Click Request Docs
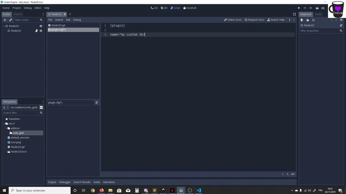This screenshot has width=346, height=194. point(255,20)
